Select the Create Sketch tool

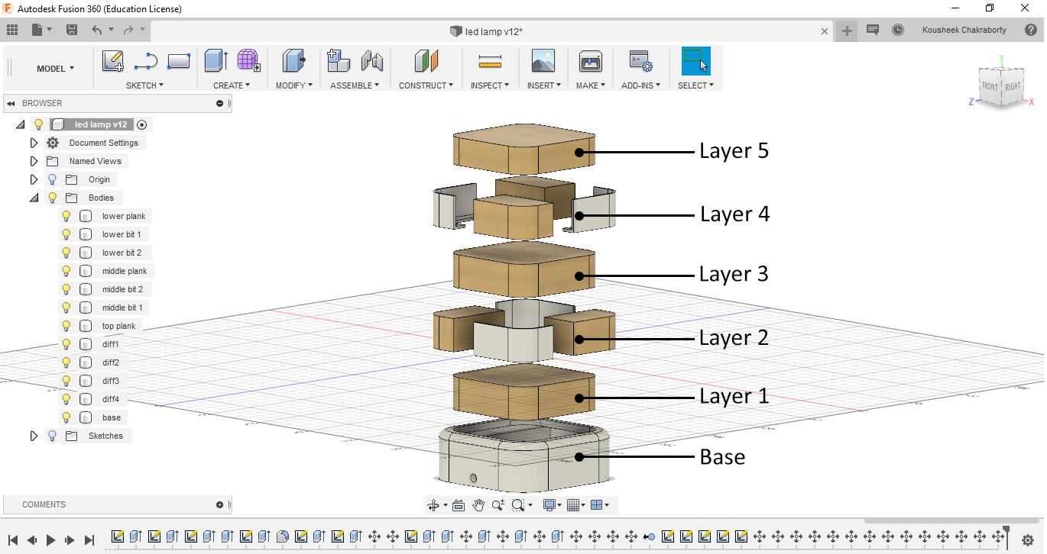pos(113,60)
